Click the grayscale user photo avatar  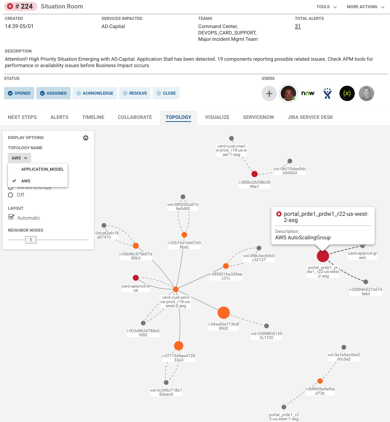(x=366, y=93)
